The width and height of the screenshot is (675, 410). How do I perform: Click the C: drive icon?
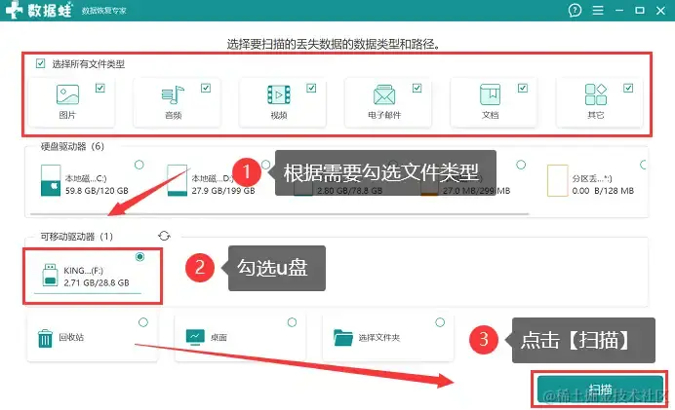[x=51, y=180]
